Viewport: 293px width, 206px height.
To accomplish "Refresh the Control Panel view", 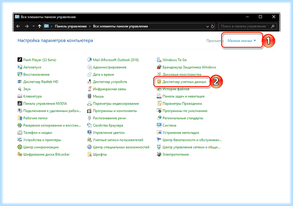I will (x=212, y=26).
